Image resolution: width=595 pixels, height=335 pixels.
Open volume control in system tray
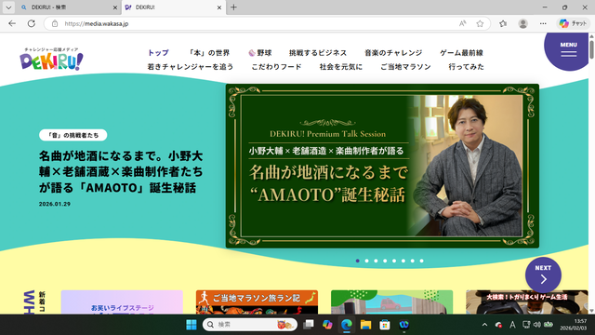pyautogui.click(x=537, y=325)
